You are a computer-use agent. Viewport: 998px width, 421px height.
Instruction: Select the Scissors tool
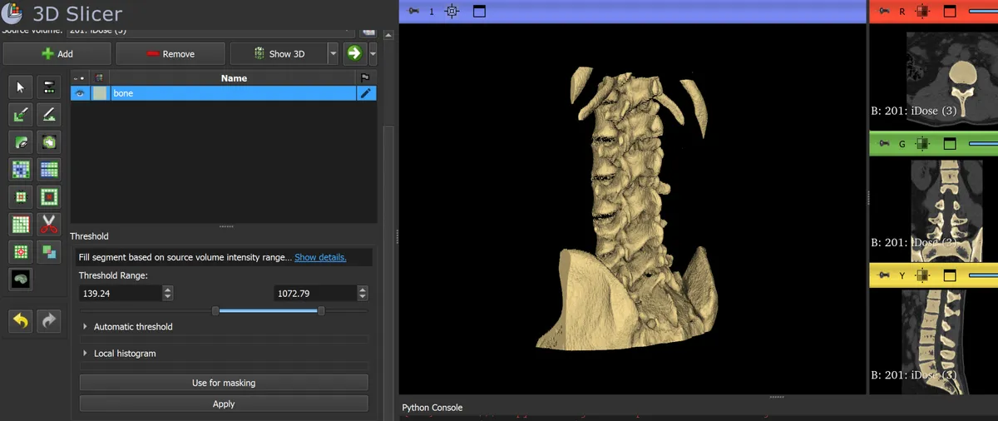[49, 225]
